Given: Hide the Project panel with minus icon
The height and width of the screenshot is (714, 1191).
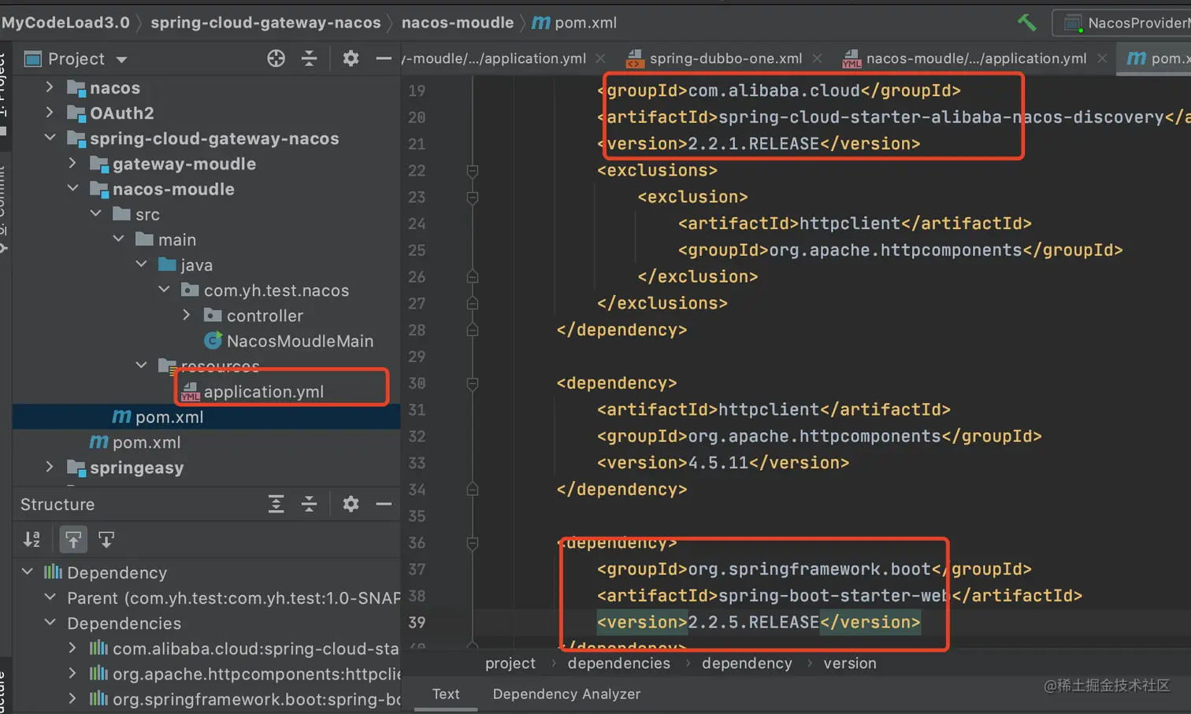Looking at the screenshot, I should coord(384,58).
